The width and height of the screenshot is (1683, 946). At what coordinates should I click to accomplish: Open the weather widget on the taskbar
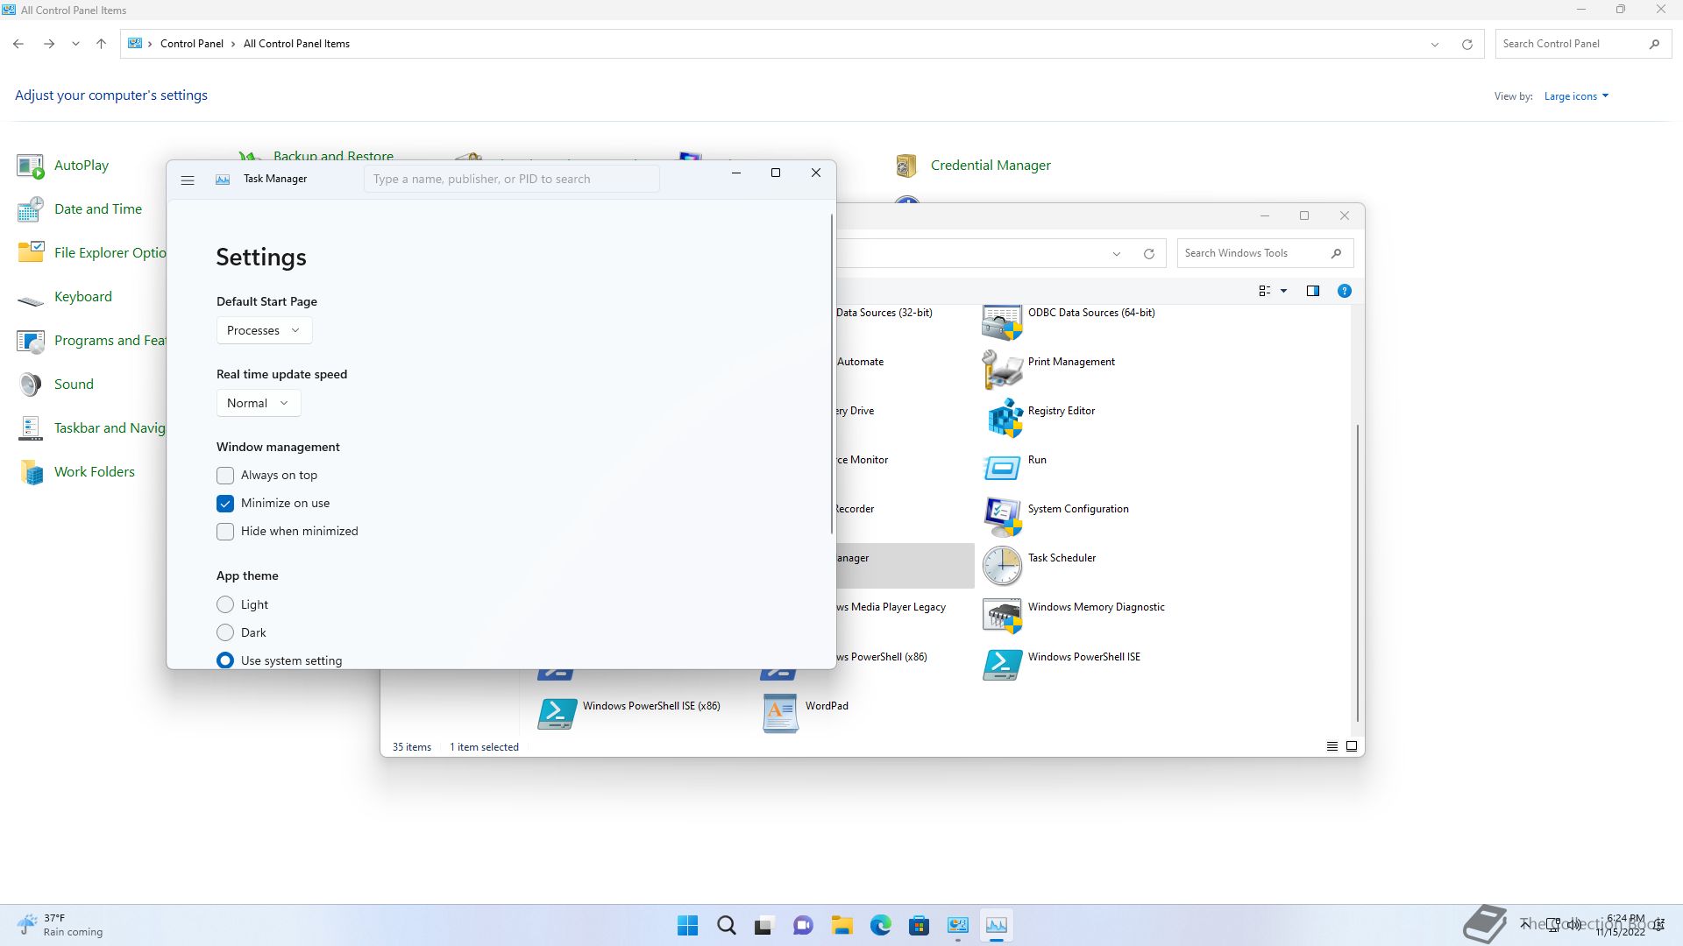60,925
